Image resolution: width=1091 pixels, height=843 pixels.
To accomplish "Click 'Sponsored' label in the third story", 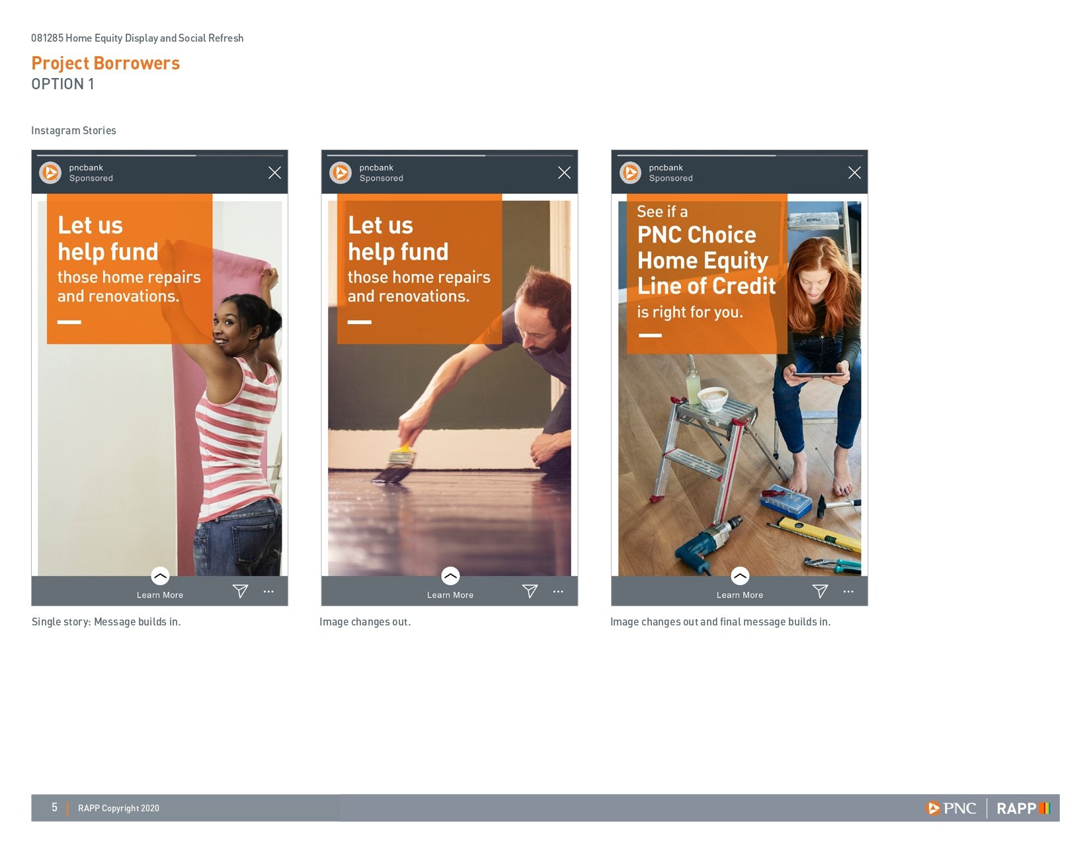I will [671, 179].
